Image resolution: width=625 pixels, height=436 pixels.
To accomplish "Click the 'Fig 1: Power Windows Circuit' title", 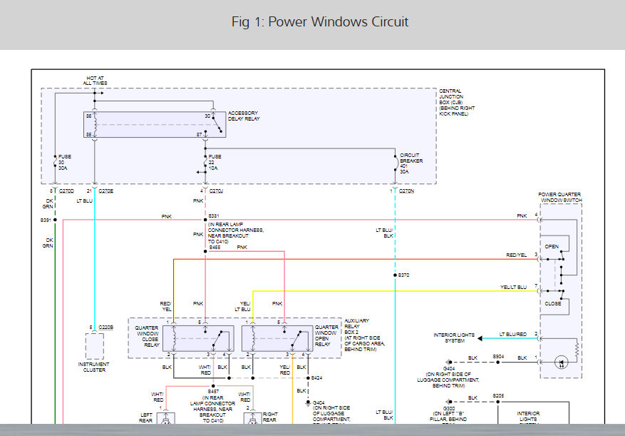I will [x=320, y=21].
